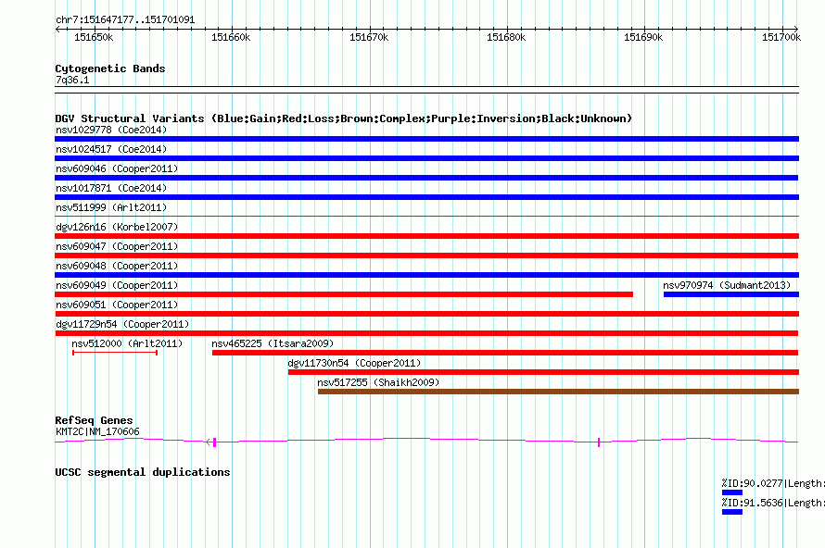Click the nsv609049 (Cooper2011) red loss bar
The height and width of the screenshot is (548, 825).
coord(344,294)
